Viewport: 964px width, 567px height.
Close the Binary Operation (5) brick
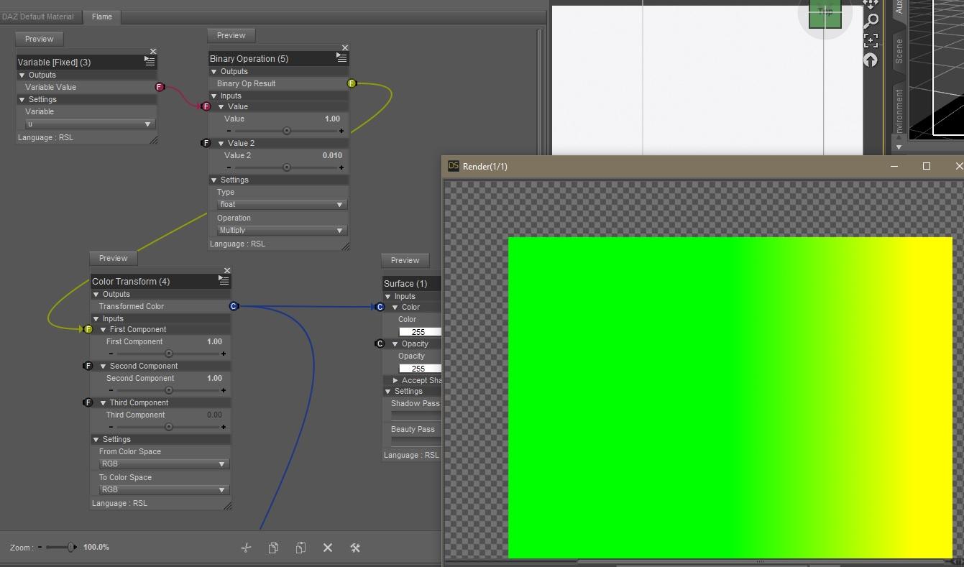click(345, 48)
